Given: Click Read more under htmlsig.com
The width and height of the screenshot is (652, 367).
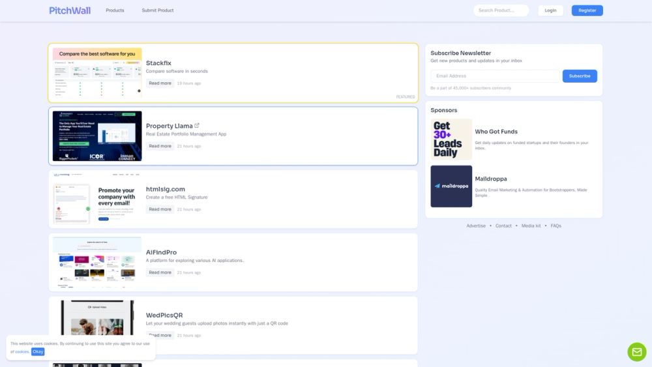Looking at the screenshot, I should (160, 209).
